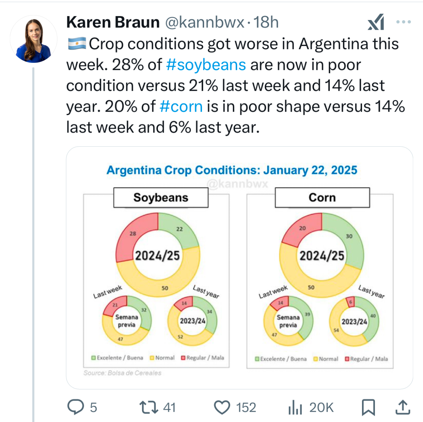Open the @kannbwx handle link
Screen dimensions: 423x422
pos(204,22)
